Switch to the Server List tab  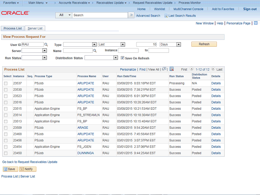click(35, 28)
